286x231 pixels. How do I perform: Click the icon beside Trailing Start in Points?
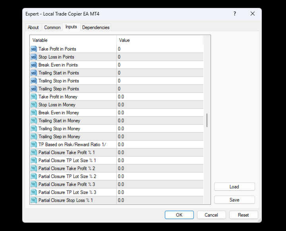pos(34,73)
